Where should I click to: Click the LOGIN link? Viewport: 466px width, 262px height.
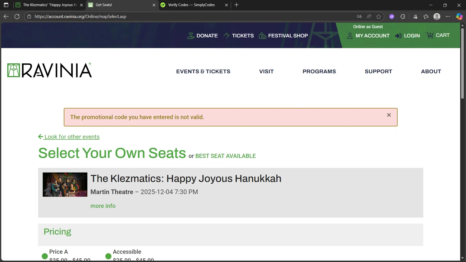click(x=407, y=36)
